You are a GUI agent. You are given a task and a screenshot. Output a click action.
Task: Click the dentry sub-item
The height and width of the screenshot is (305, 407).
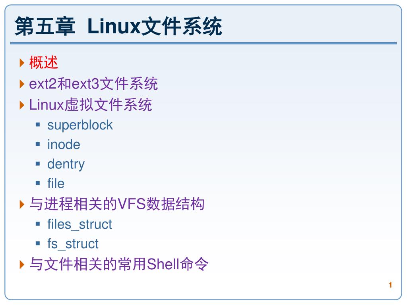pos(66,164)
